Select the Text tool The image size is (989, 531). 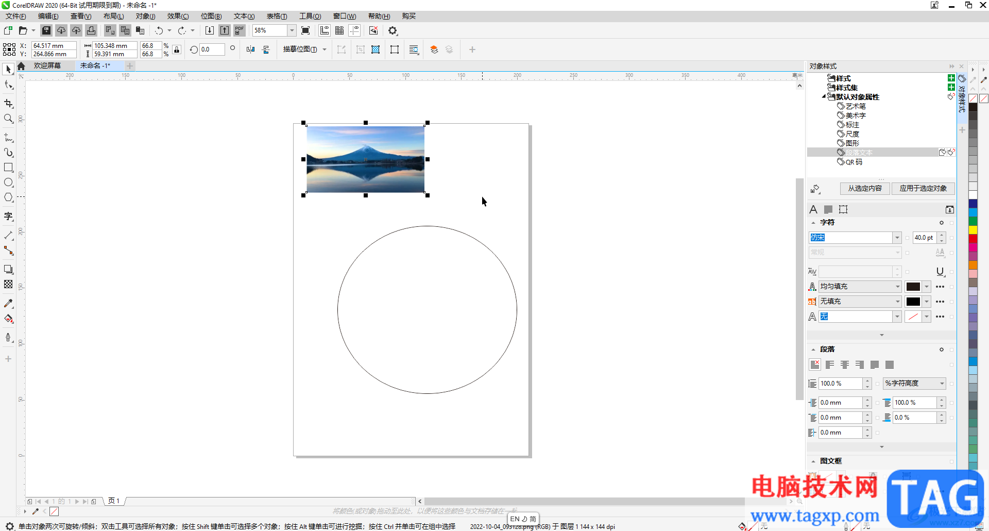[x=8, y=217]
